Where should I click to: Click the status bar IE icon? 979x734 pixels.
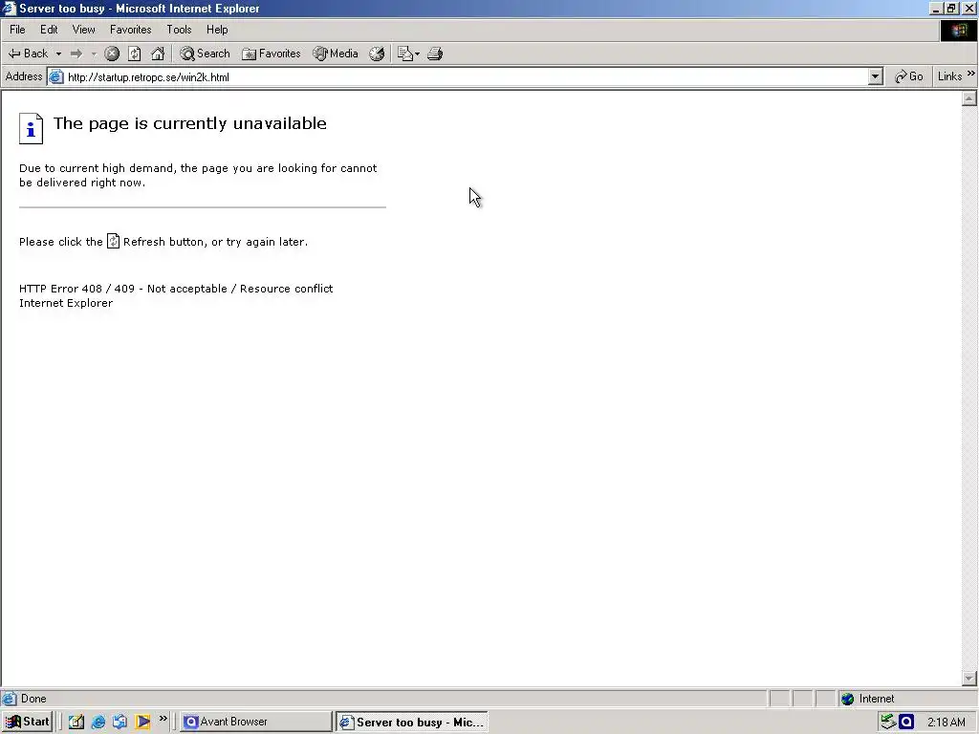point(9,699)
